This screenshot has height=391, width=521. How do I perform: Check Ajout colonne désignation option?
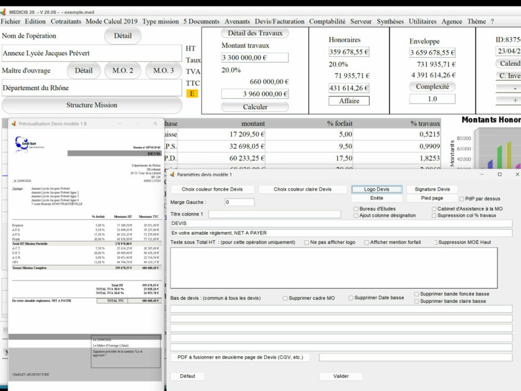pos(356,215)
